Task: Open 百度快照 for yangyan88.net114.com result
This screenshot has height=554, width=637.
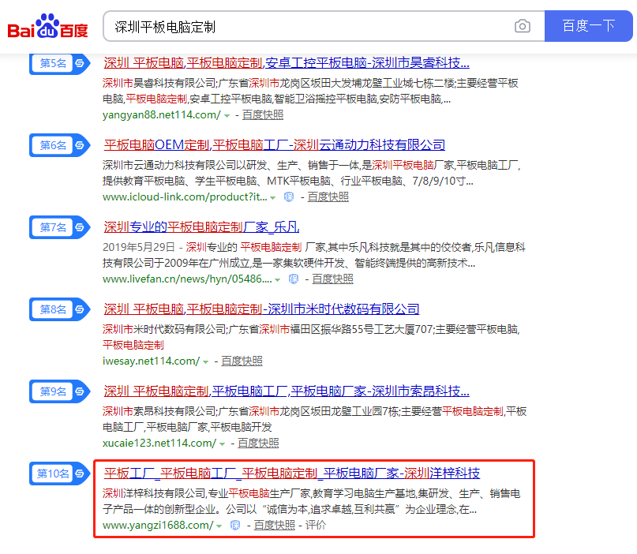Action: (263, 115)
